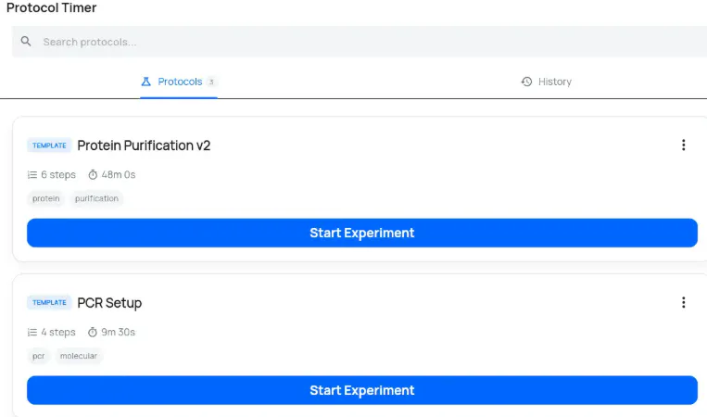Click the search magnifier icon

tap(26, 42)
